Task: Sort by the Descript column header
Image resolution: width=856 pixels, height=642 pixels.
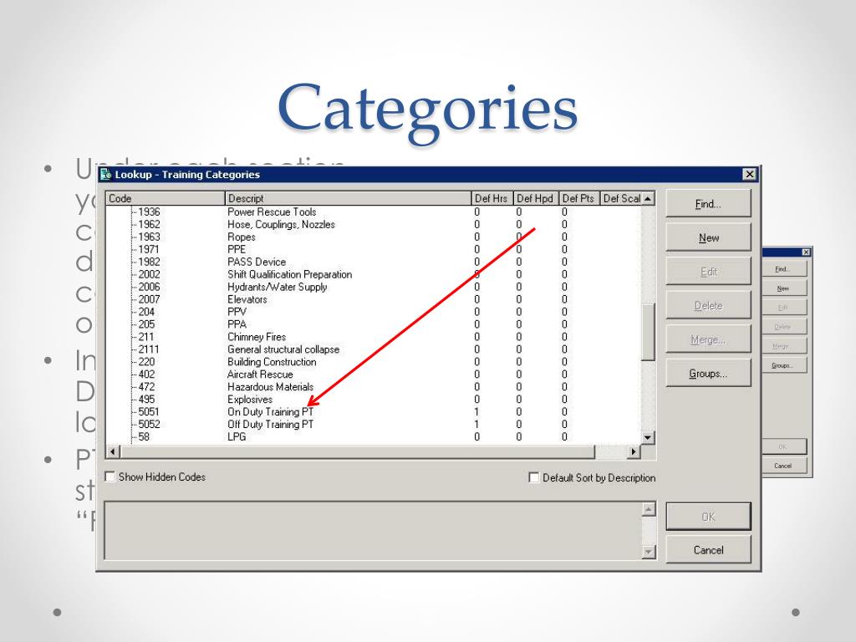Action: coord(348,199)
